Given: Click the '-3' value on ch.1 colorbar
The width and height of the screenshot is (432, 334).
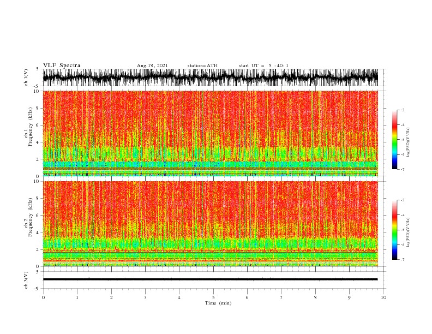Looking at the screenshot, I should pyautogui.click(x=403, y=110).
